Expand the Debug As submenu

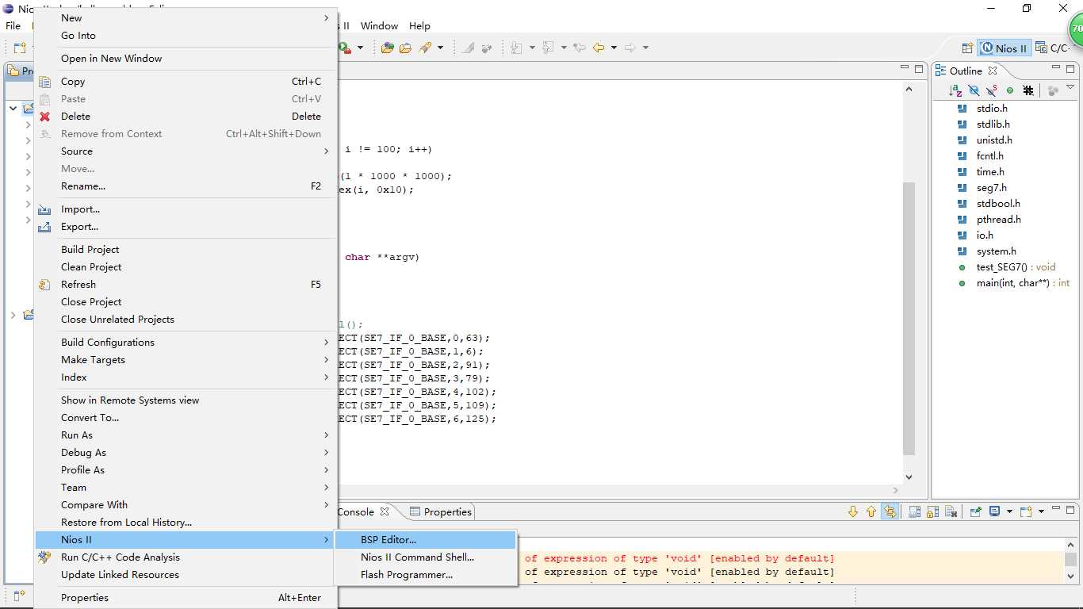tap(186, 453)
